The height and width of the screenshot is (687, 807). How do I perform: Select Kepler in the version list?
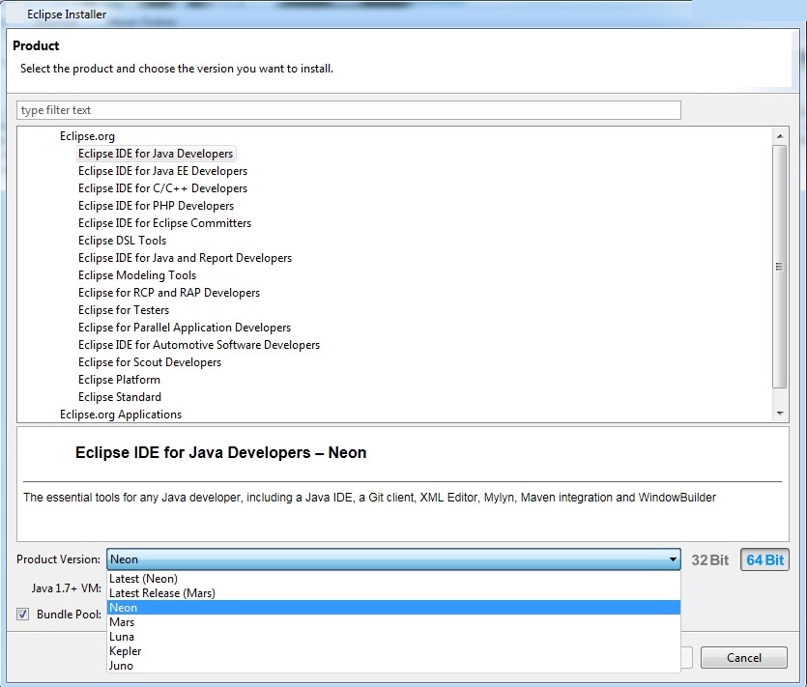pos(393,651)
